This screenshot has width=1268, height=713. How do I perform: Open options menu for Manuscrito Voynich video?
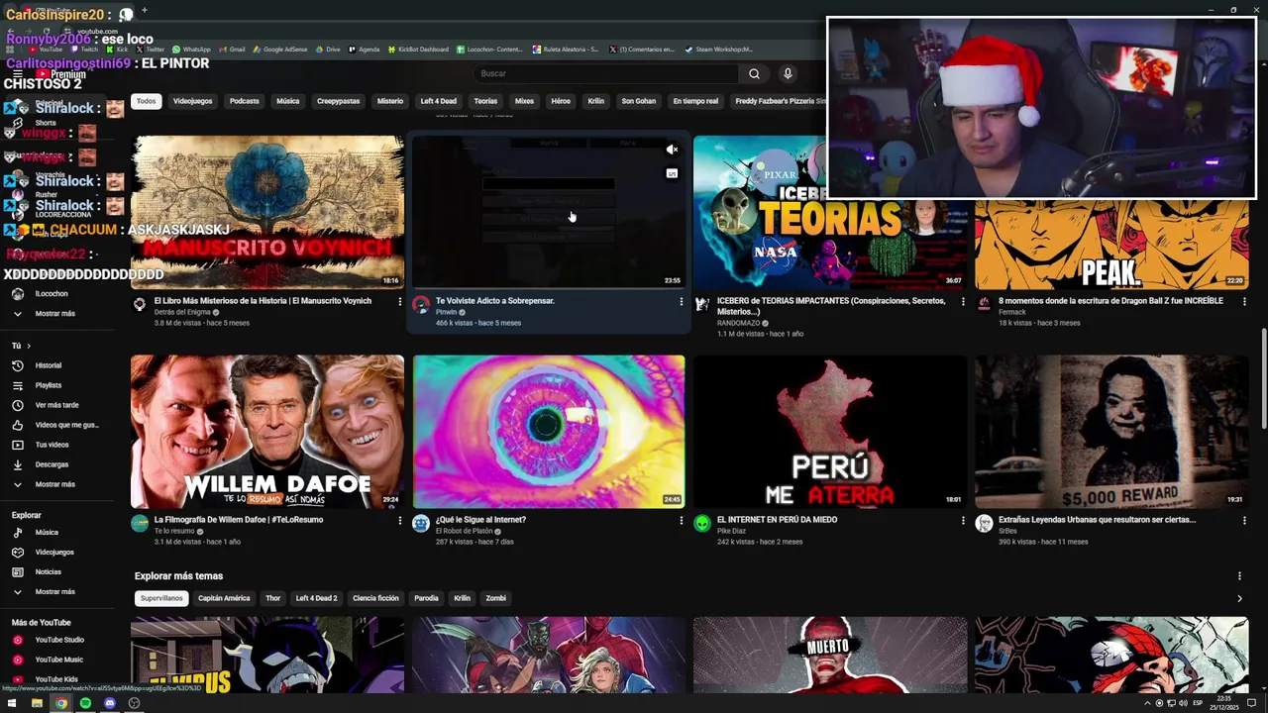[x=400, y=301]
